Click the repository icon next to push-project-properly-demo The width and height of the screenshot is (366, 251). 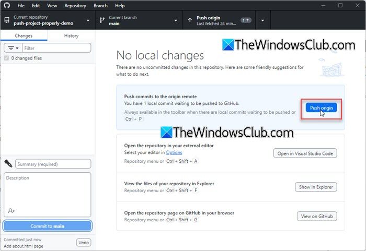(x=7, y=20)
